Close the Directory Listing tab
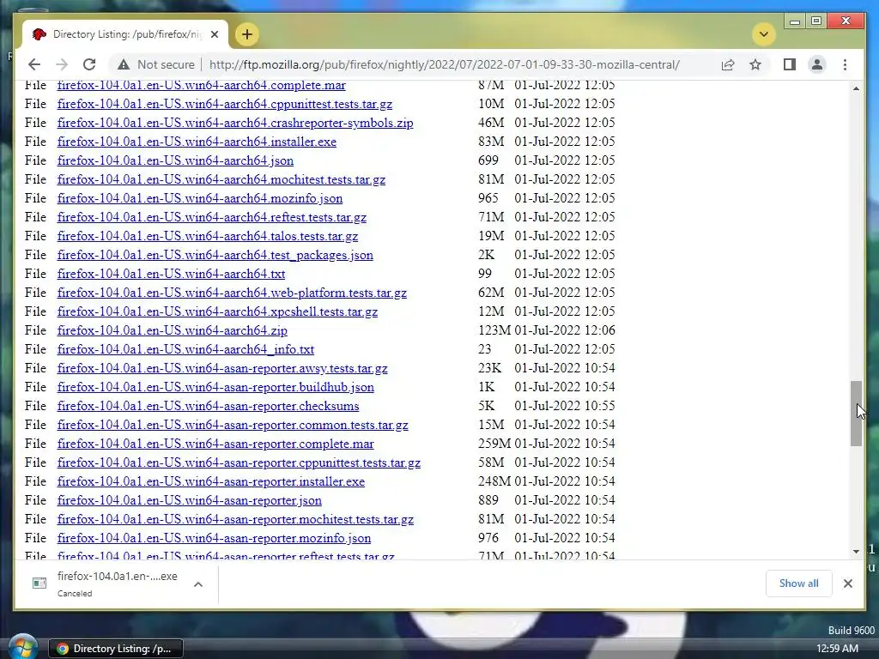 tap(214, 34)
